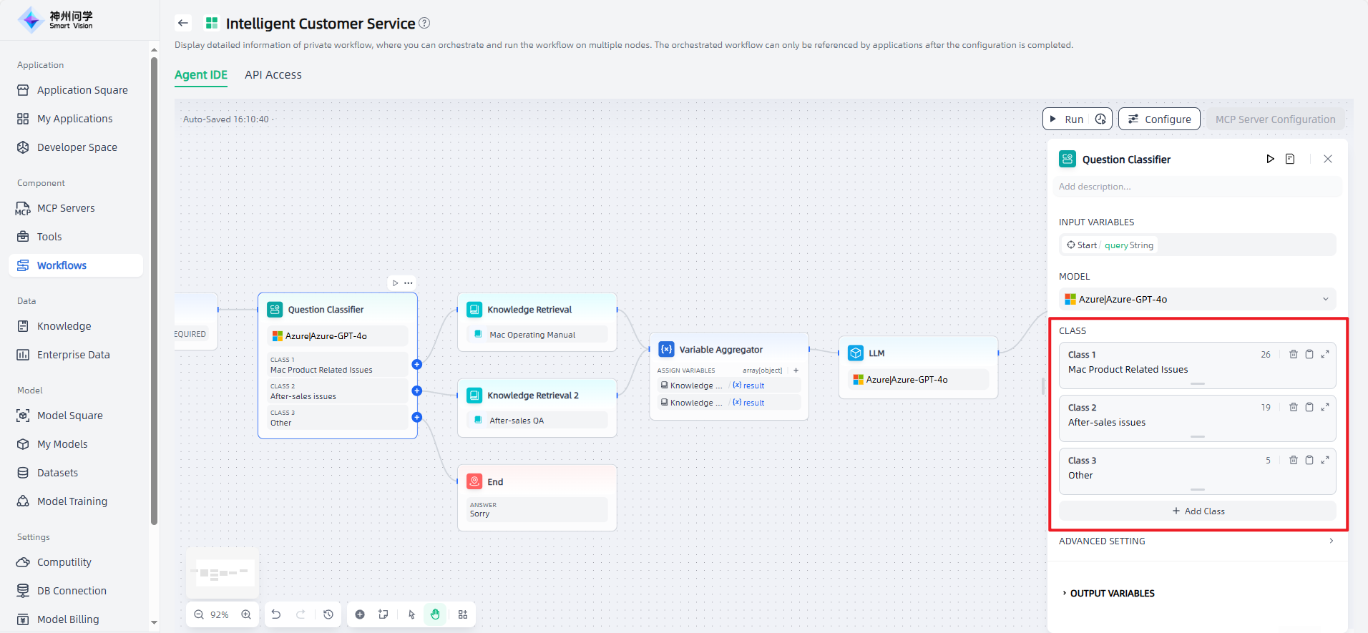Click the Add Class button
This screenshot has height=633, width=1368.
tap(1198, 511)
